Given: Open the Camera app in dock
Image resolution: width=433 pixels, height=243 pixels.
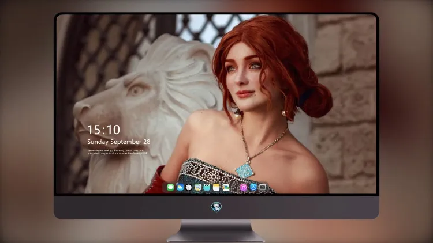Looking at the screenshot, I should pyautogui.click(x=263, y=187).
